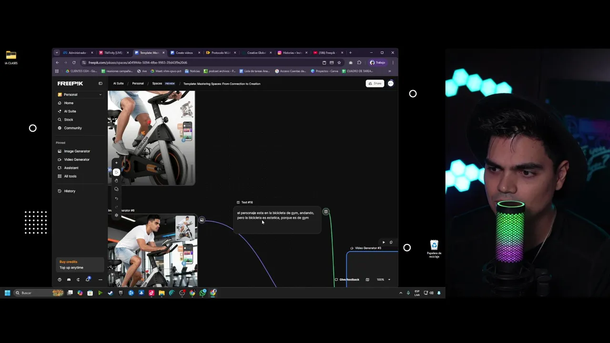Image resolution: width=610 pixels, height=343 pixels.
Task: Open pinned Image Generator
Action: (77, 151)
